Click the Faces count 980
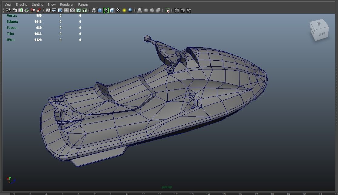The height and width of the screenshot is (195, 338). click(39, 28)
